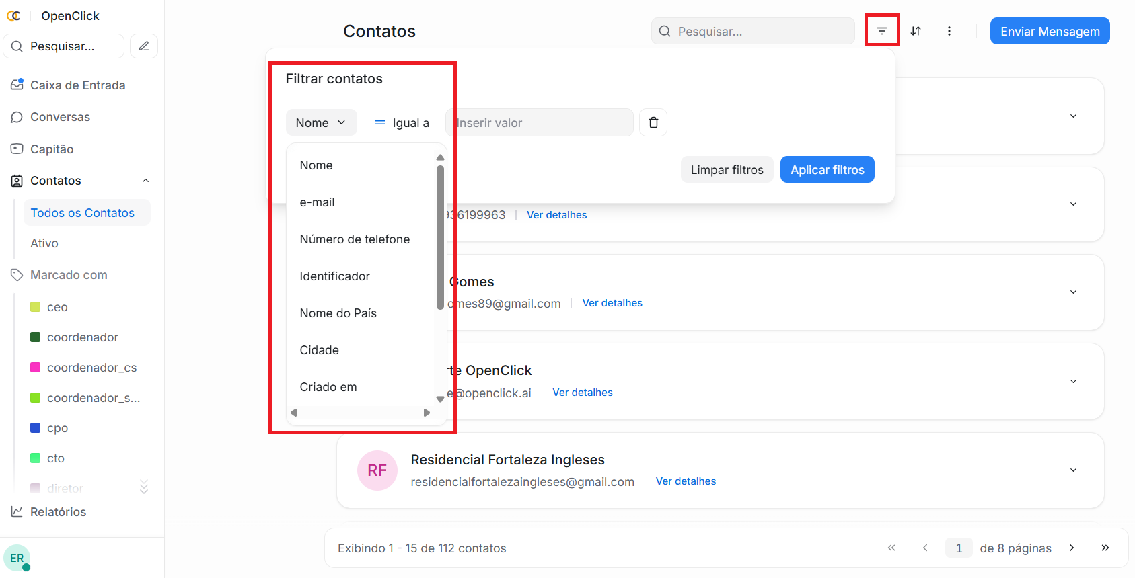Viewport: 1135px width, 578px height.
Task: Open Relatórios from the sidebar
Action: tap(58, 512)
